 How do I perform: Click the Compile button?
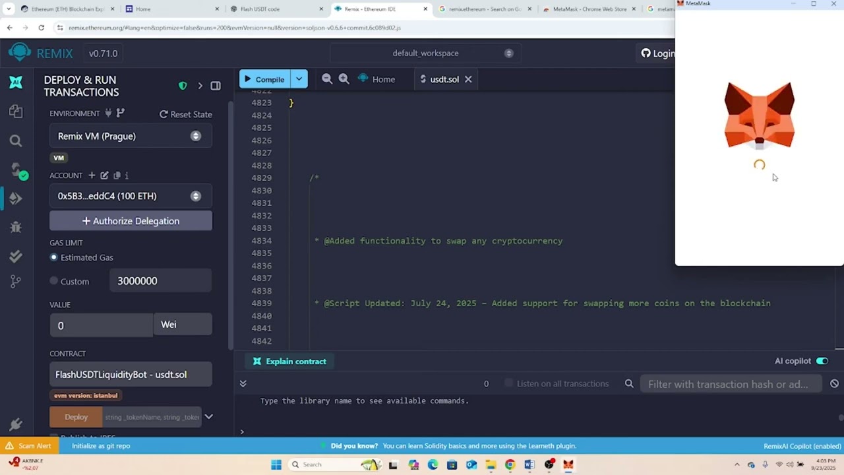264,79
